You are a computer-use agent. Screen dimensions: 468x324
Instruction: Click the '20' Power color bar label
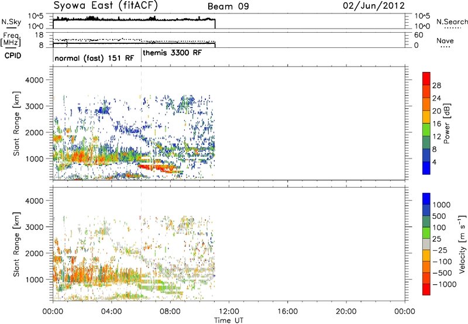coord(436,111)
